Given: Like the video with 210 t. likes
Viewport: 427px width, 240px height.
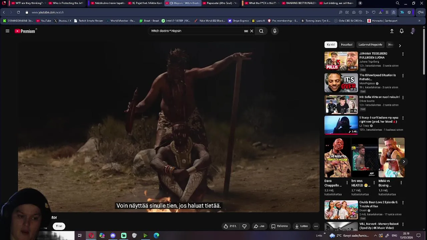Looking at the screenshot, I should click(230, 226).
